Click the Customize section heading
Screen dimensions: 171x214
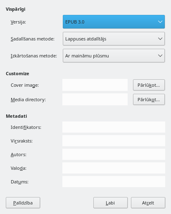pos(17,74)
